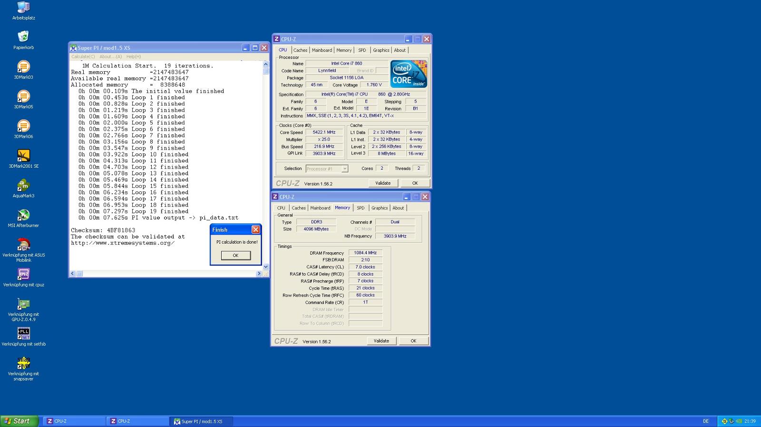Open the GPU-Z.0.4.9 shortcut icon

click(x=23, y=304)
